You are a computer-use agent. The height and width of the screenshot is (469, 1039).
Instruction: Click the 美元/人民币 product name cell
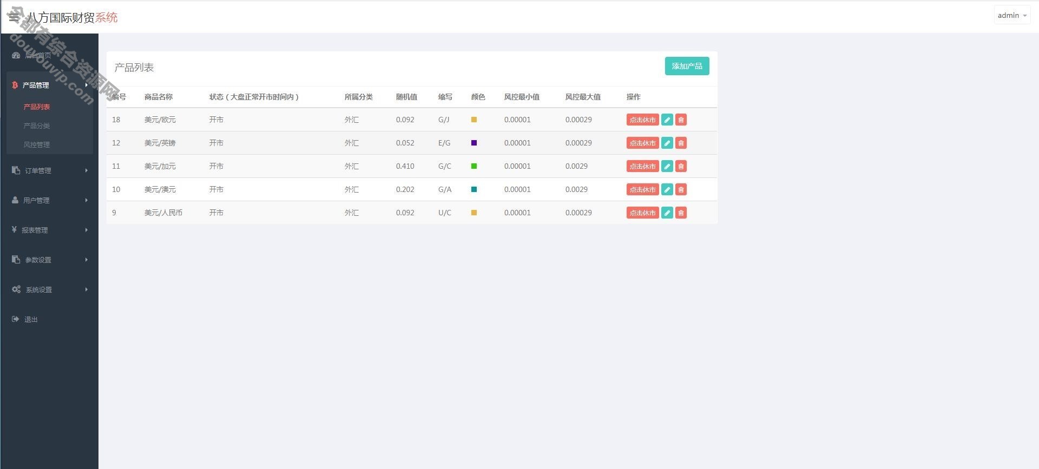click(163, 213)
